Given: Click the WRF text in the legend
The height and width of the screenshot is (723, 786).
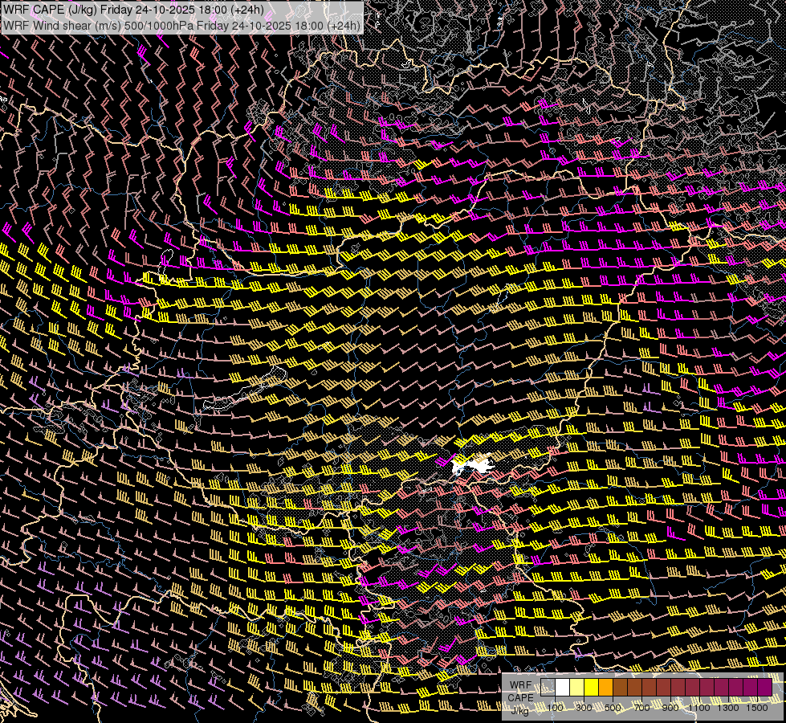Looking at the screenshot, I should click(519, 684).
